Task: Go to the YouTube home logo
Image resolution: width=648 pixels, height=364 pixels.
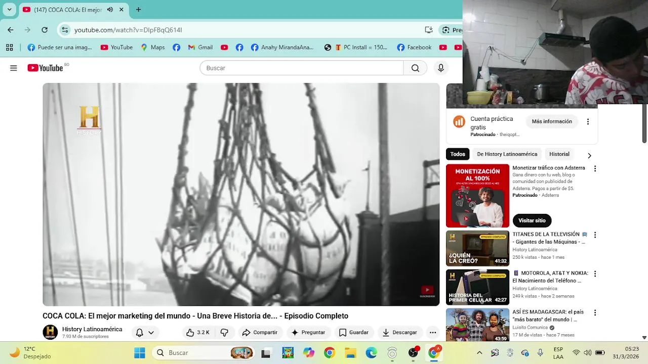Action: pyautogui.click(x=45, y=68)
